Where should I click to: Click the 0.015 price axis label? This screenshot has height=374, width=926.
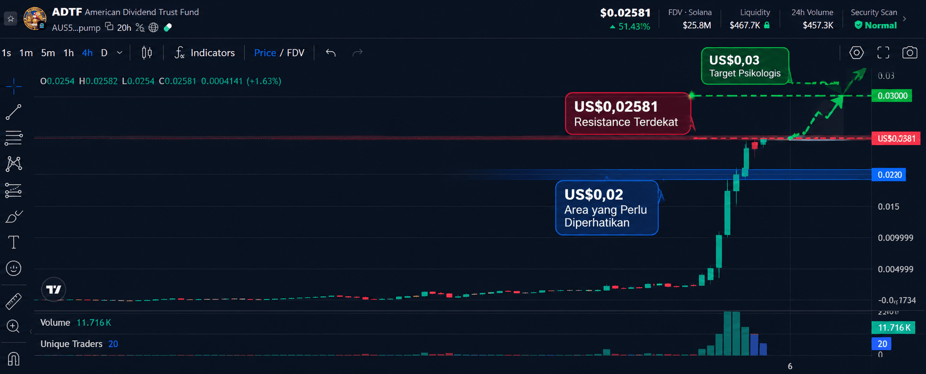pos(888,206)
